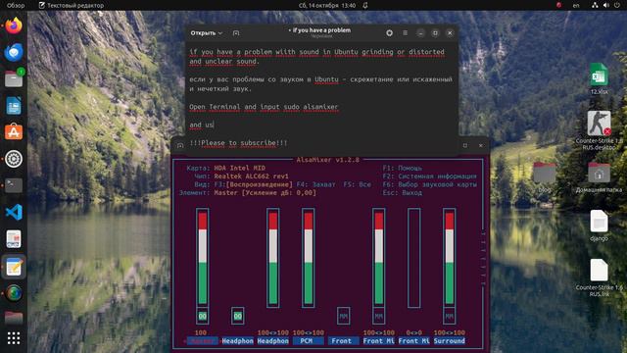The width and height of the screenshot is (627, 353).
Task: Open Settings gear in the dock
Action: [x=14, y=159]
